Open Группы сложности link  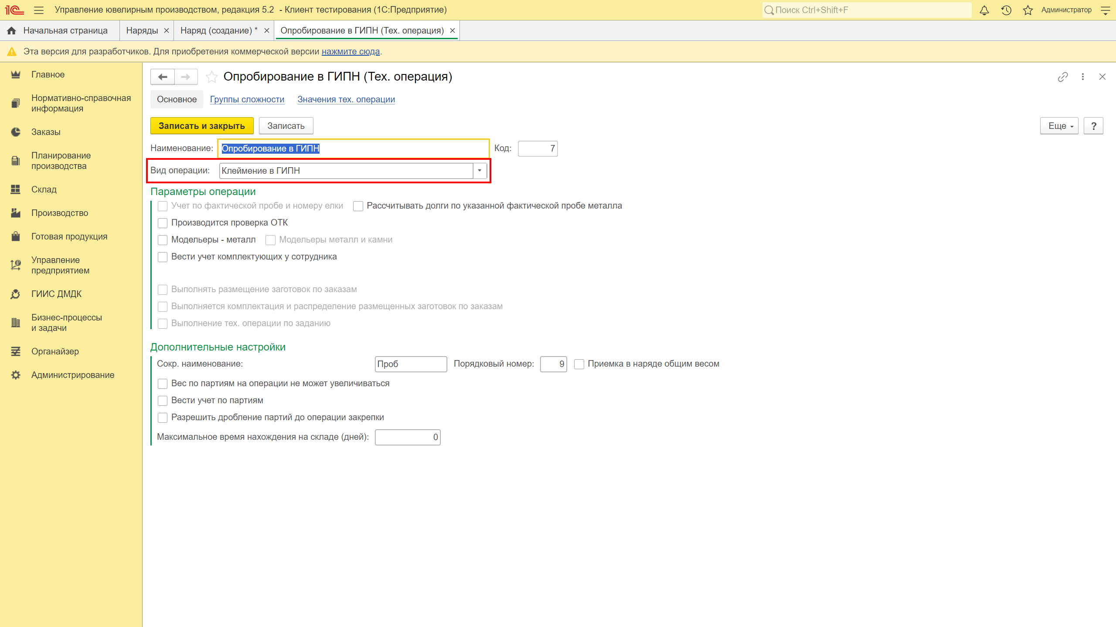(x=247, y=99)
